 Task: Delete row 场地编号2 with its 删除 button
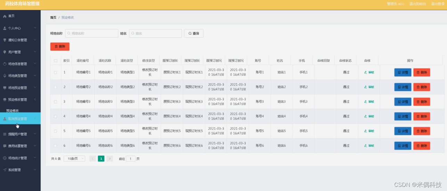(x=422, y=87)
